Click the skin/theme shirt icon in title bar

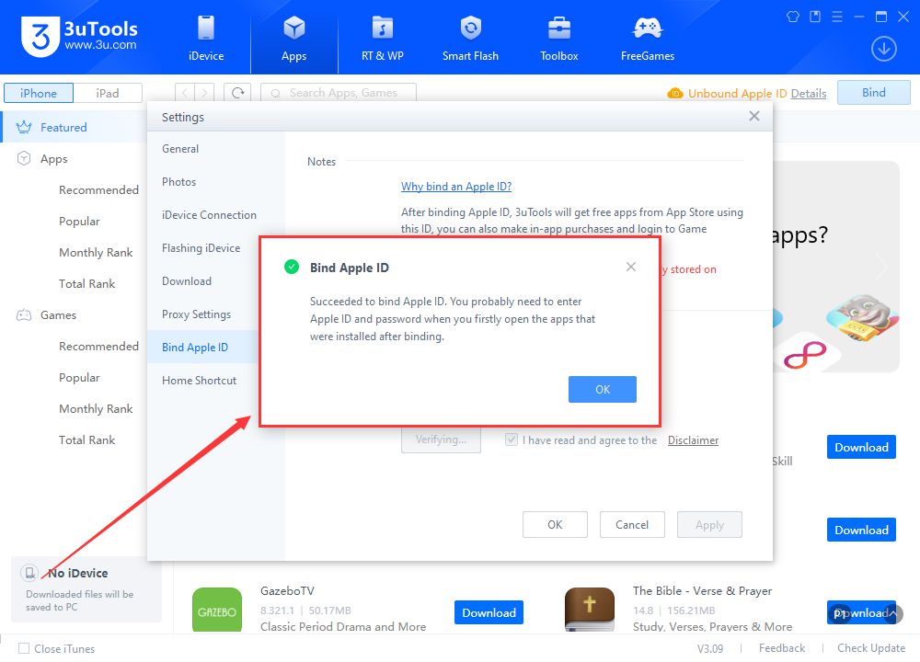click(x=793, y=17)
